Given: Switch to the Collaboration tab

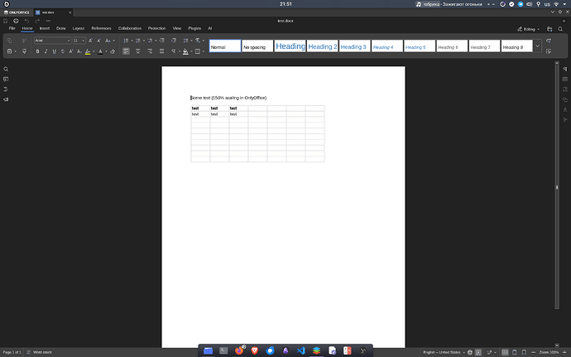Looking at the screenshot, I should tap(130, 28).
